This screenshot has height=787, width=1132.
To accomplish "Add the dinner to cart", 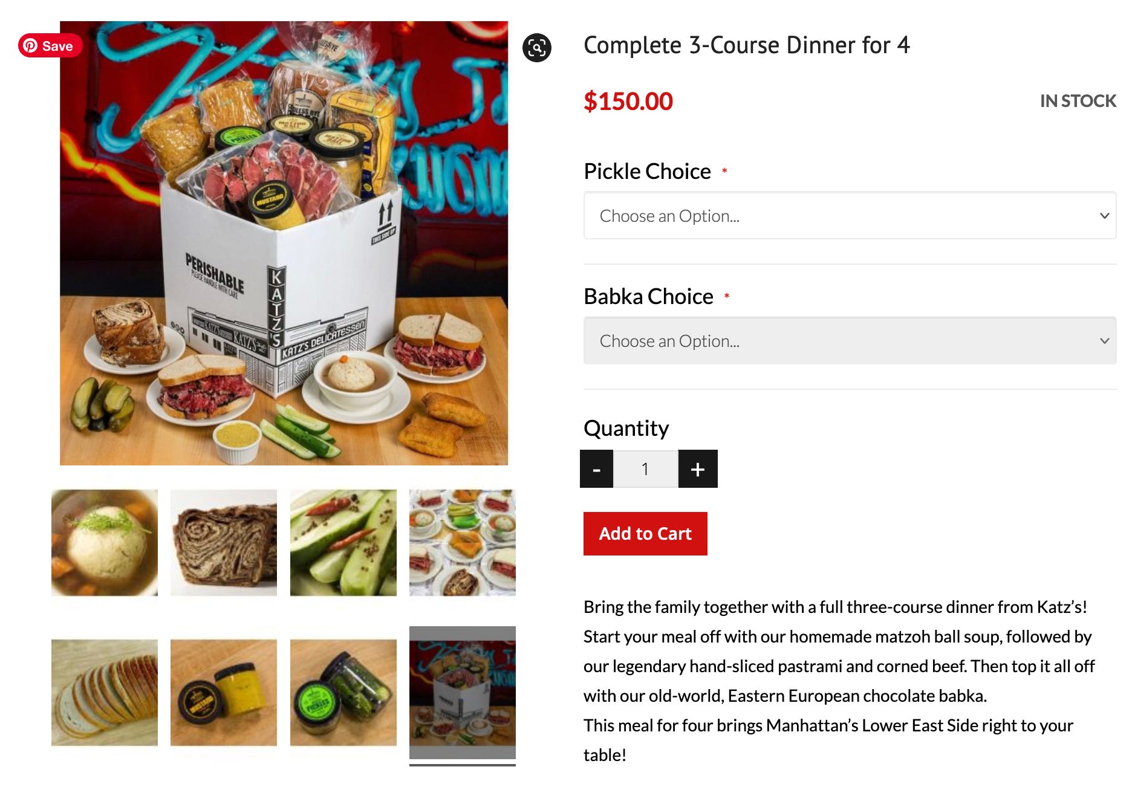I will point(645,534).
